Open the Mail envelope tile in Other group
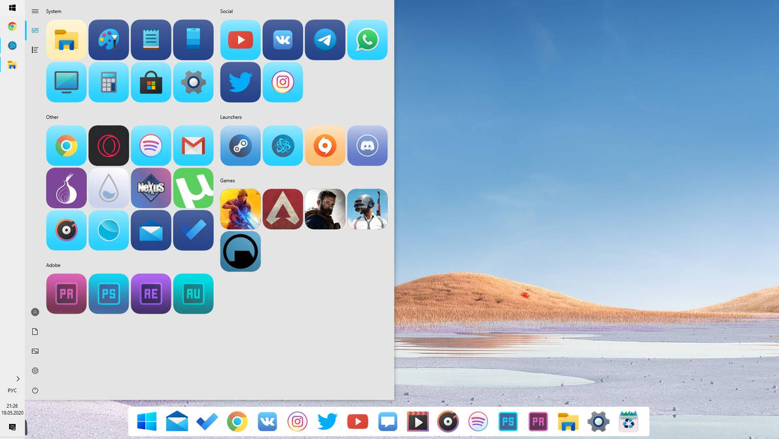The image size is (779, 439). 151,230
